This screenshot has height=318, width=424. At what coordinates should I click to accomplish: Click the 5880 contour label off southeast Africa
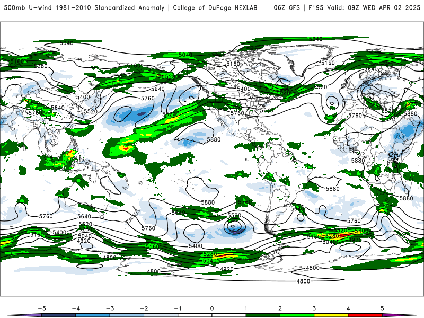[x=406, y=198]
